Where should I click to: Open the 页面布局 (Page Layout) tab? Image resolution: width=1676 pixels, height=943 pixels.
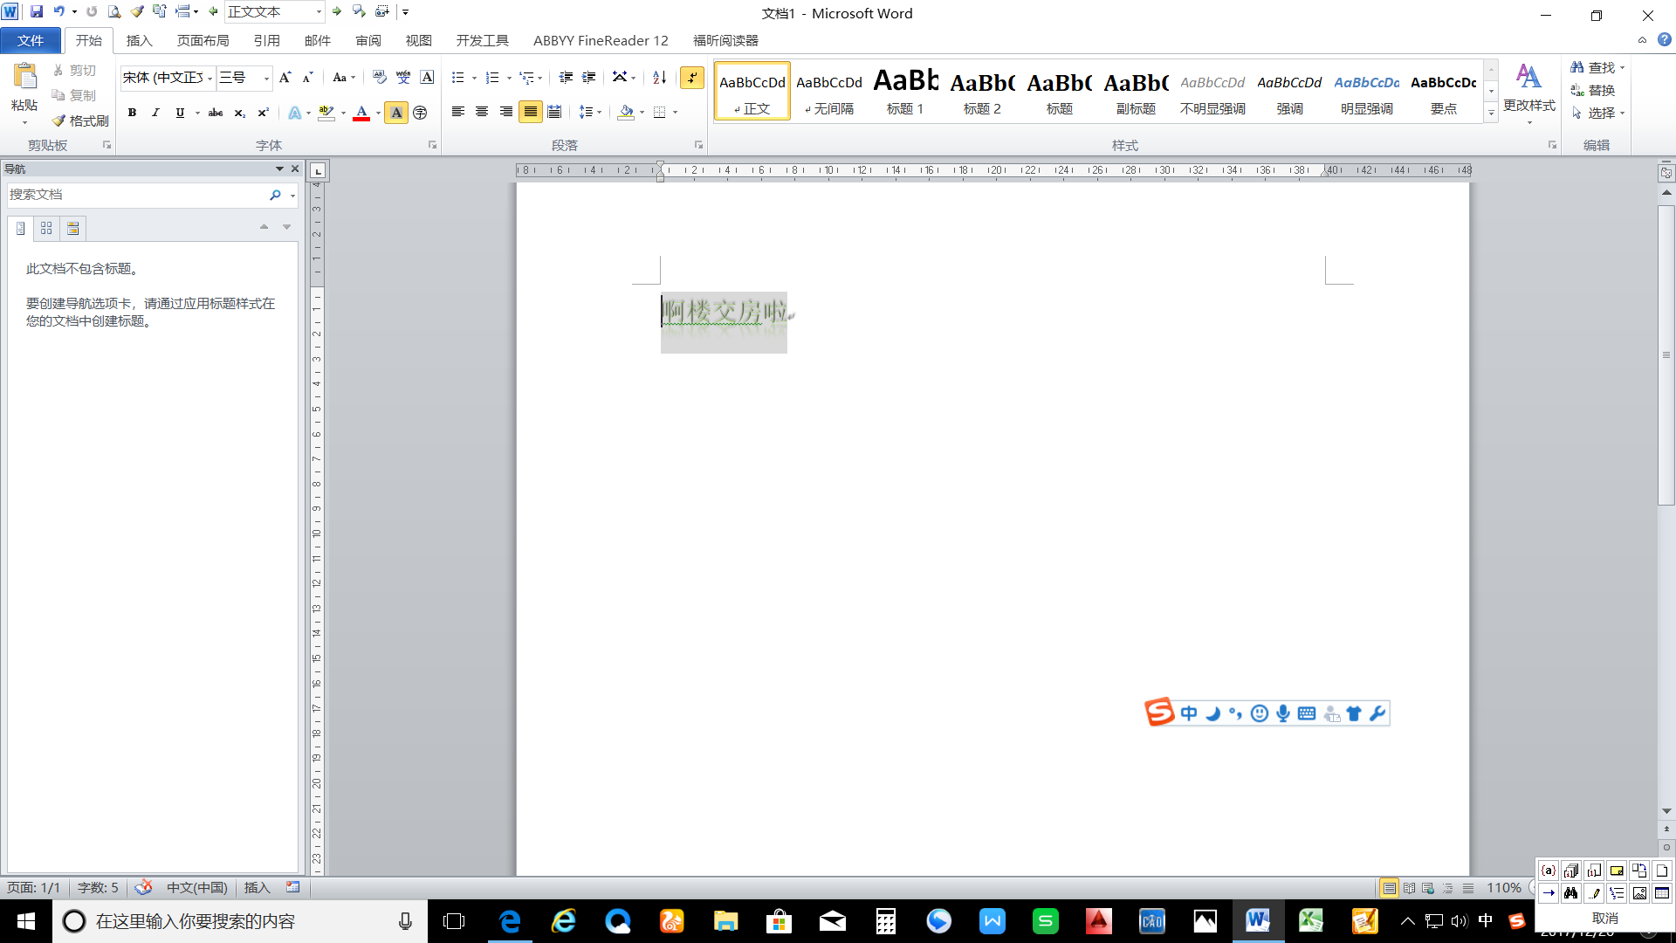pos(203,40)
